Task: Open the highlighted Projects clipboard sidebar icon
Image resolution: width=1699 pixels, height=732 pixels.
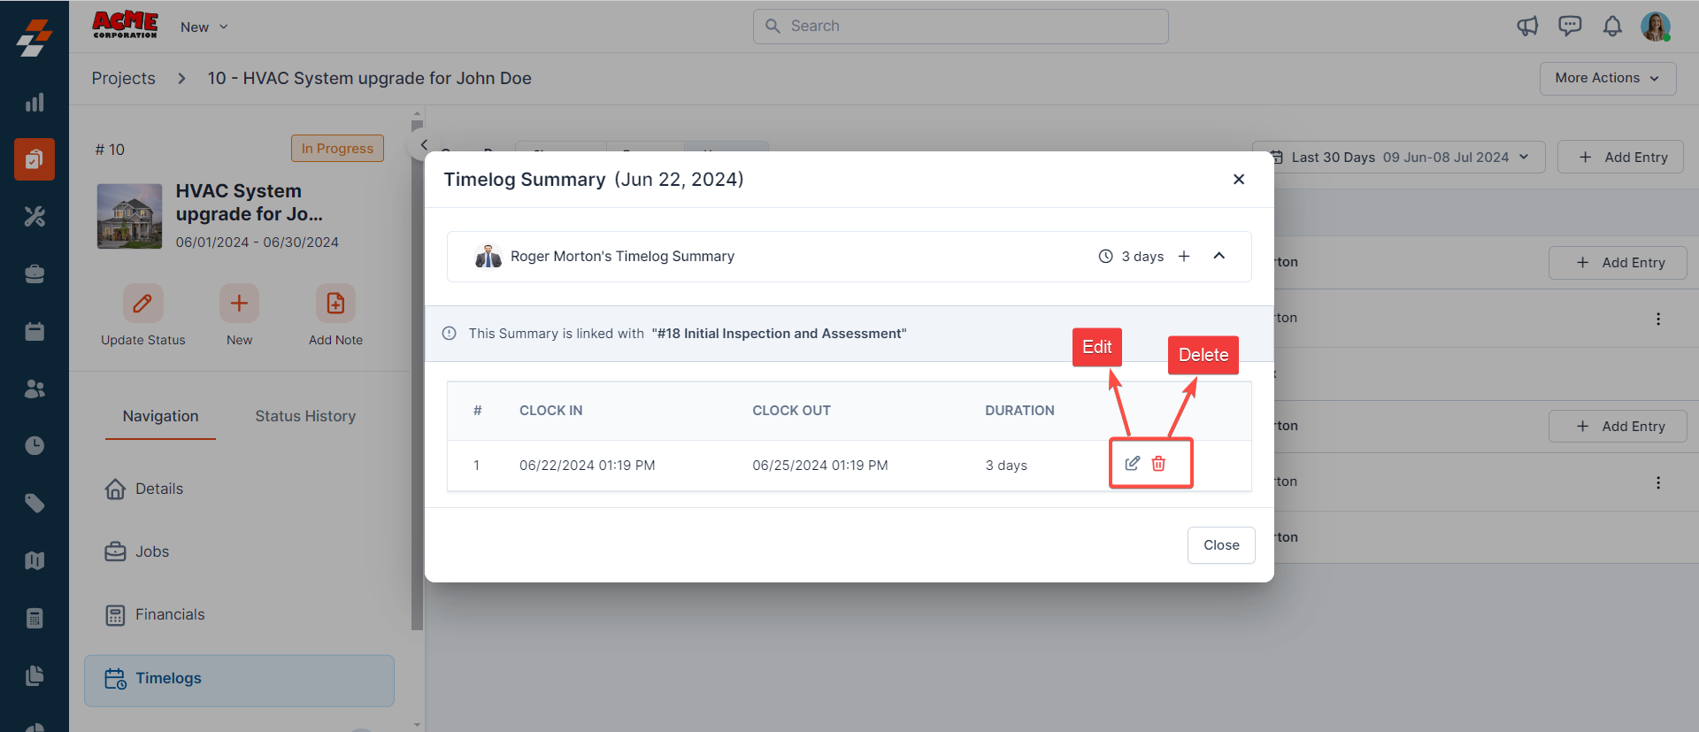Action: pos(35,159)
